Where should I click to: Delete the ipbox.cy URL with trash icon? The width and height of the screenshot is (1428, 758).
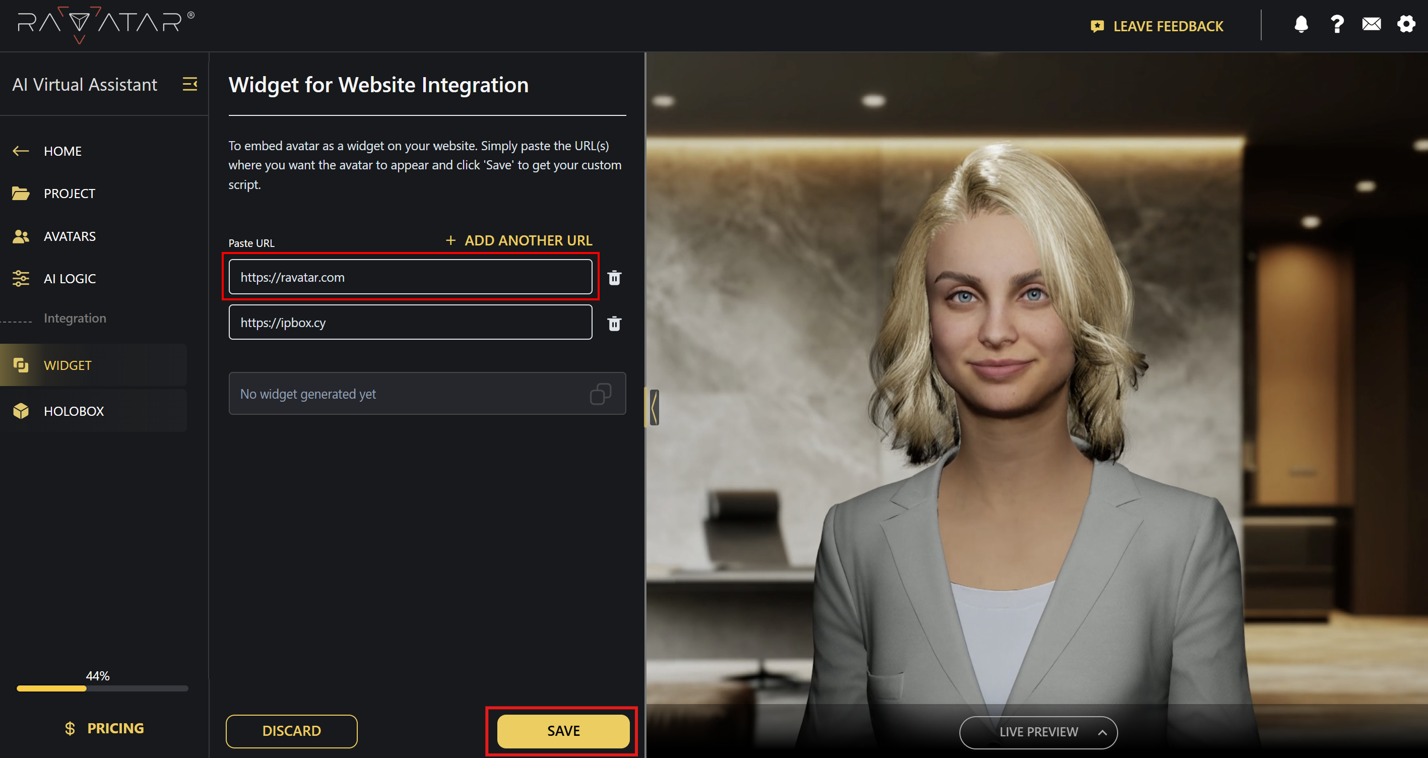pyautogui.click(x=614, y=323)
